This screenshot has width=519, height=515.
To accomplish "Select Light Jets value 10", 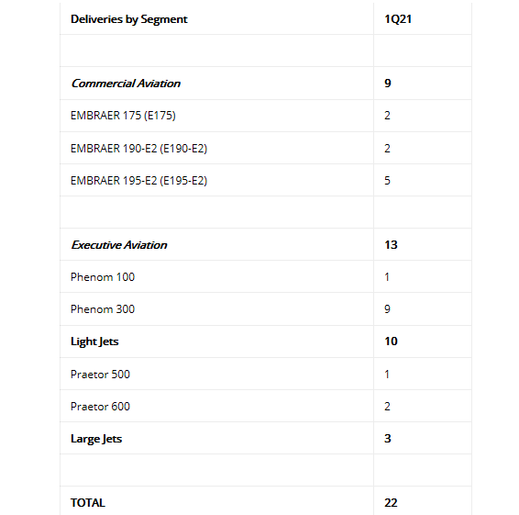I will [x=391, y=341].
